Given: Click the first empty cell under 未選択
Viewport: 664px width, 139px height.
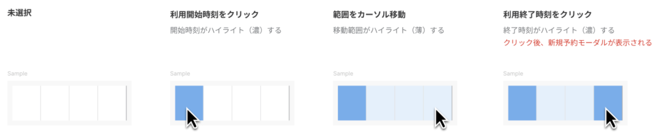Looking at the screenshot, I should tap(26, 103).
